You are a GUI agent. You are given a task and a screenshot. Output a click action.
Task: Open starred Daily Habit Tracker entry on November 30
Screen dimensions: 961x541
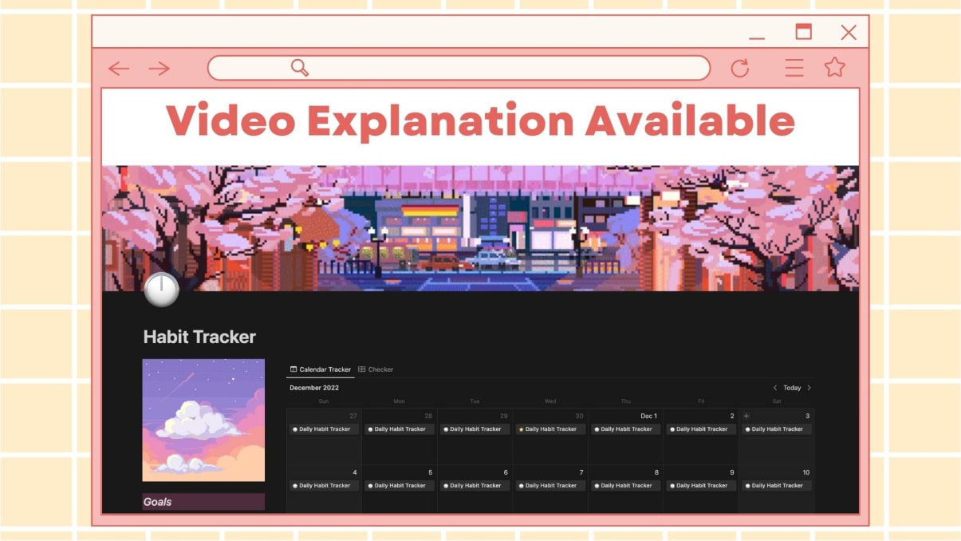(550, 429)
